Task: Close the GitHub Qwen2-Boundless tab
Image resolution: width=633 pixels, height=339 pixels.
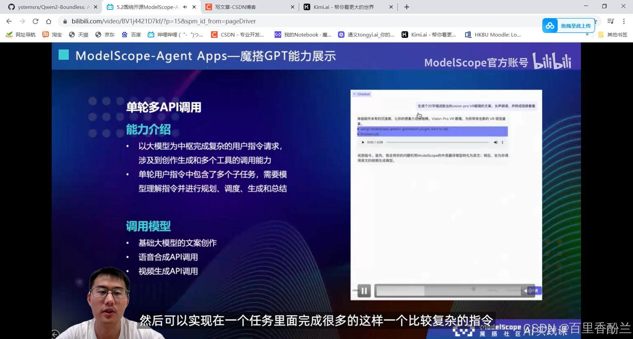Action: (96, 7)
